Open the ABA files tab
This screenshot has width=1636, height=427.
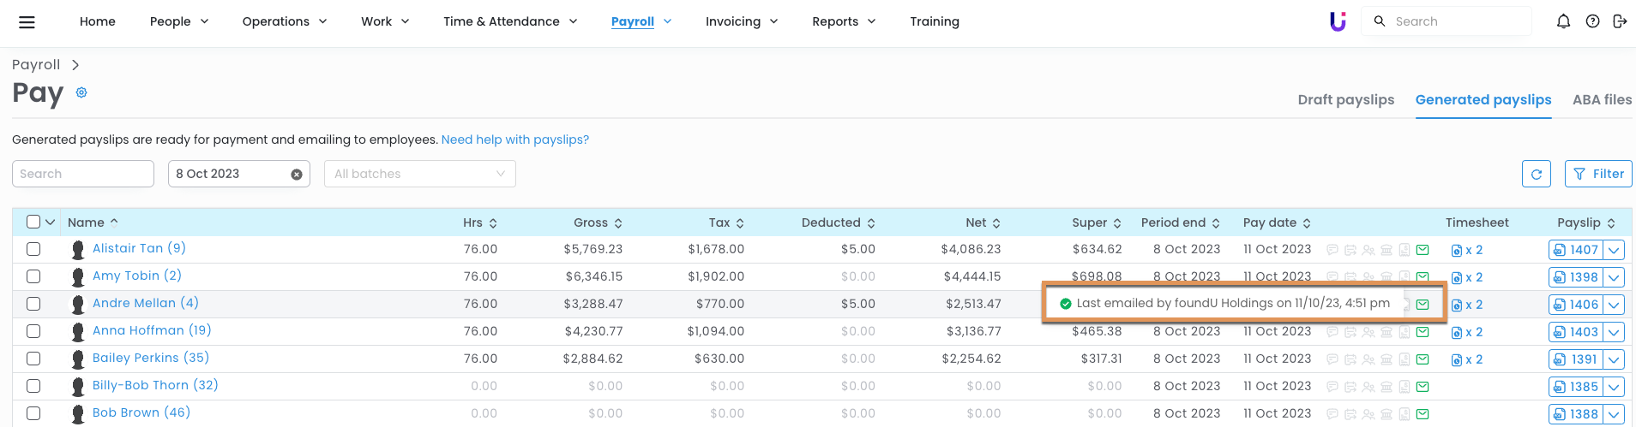point(1602,99)
